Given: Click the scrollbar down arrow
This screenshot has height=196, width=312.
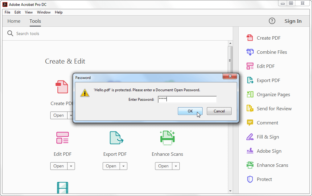Looking at the screenshot, I should [230, 191].
